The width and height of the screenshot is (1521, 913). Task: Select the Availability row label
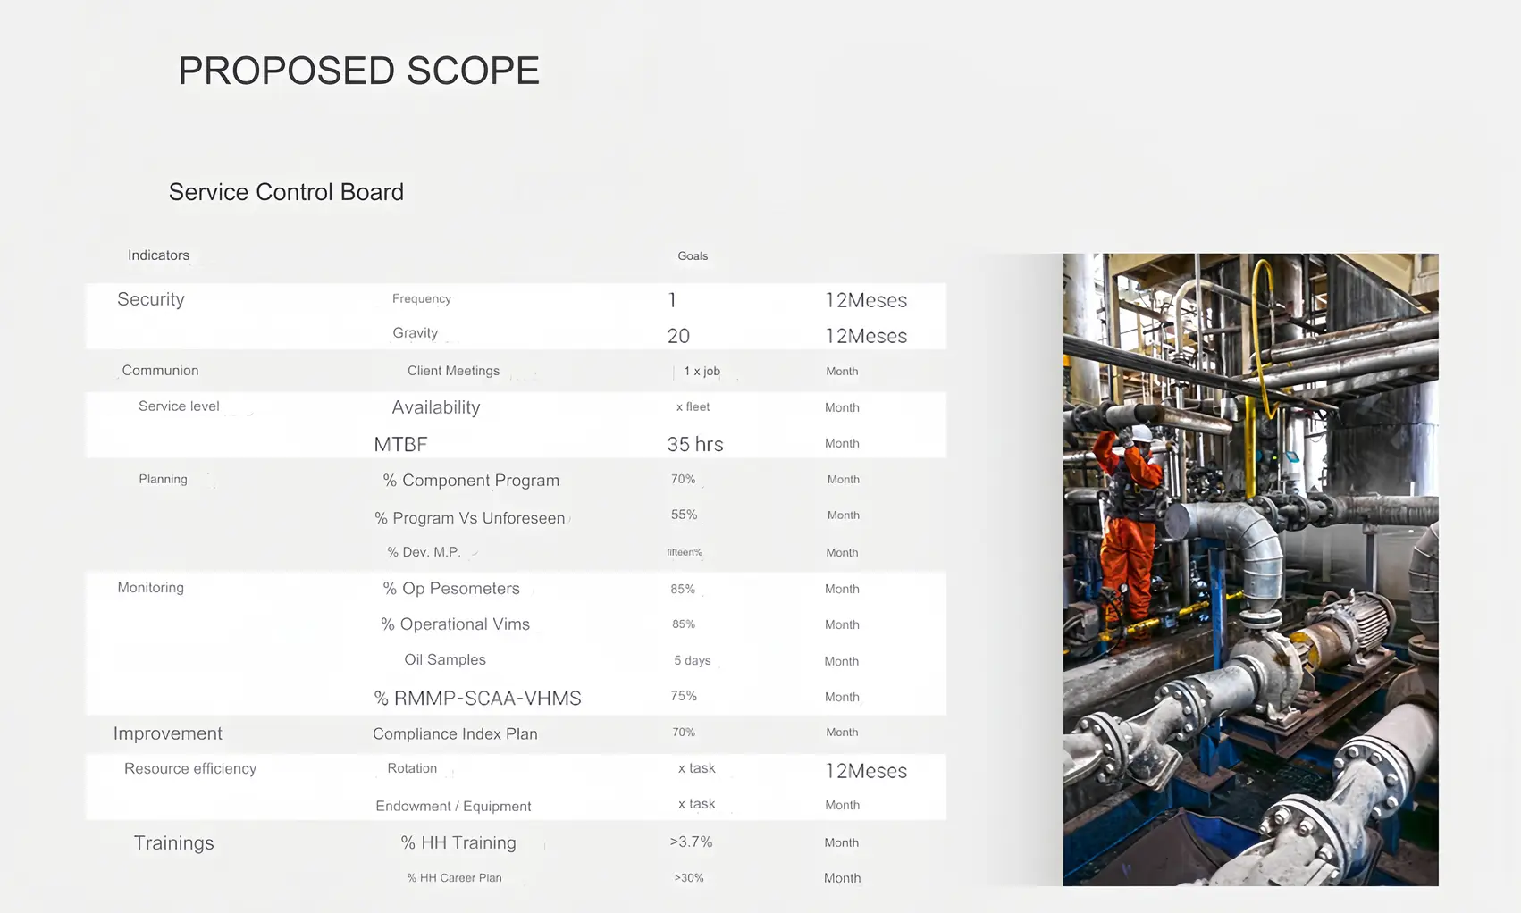(436, 407)
